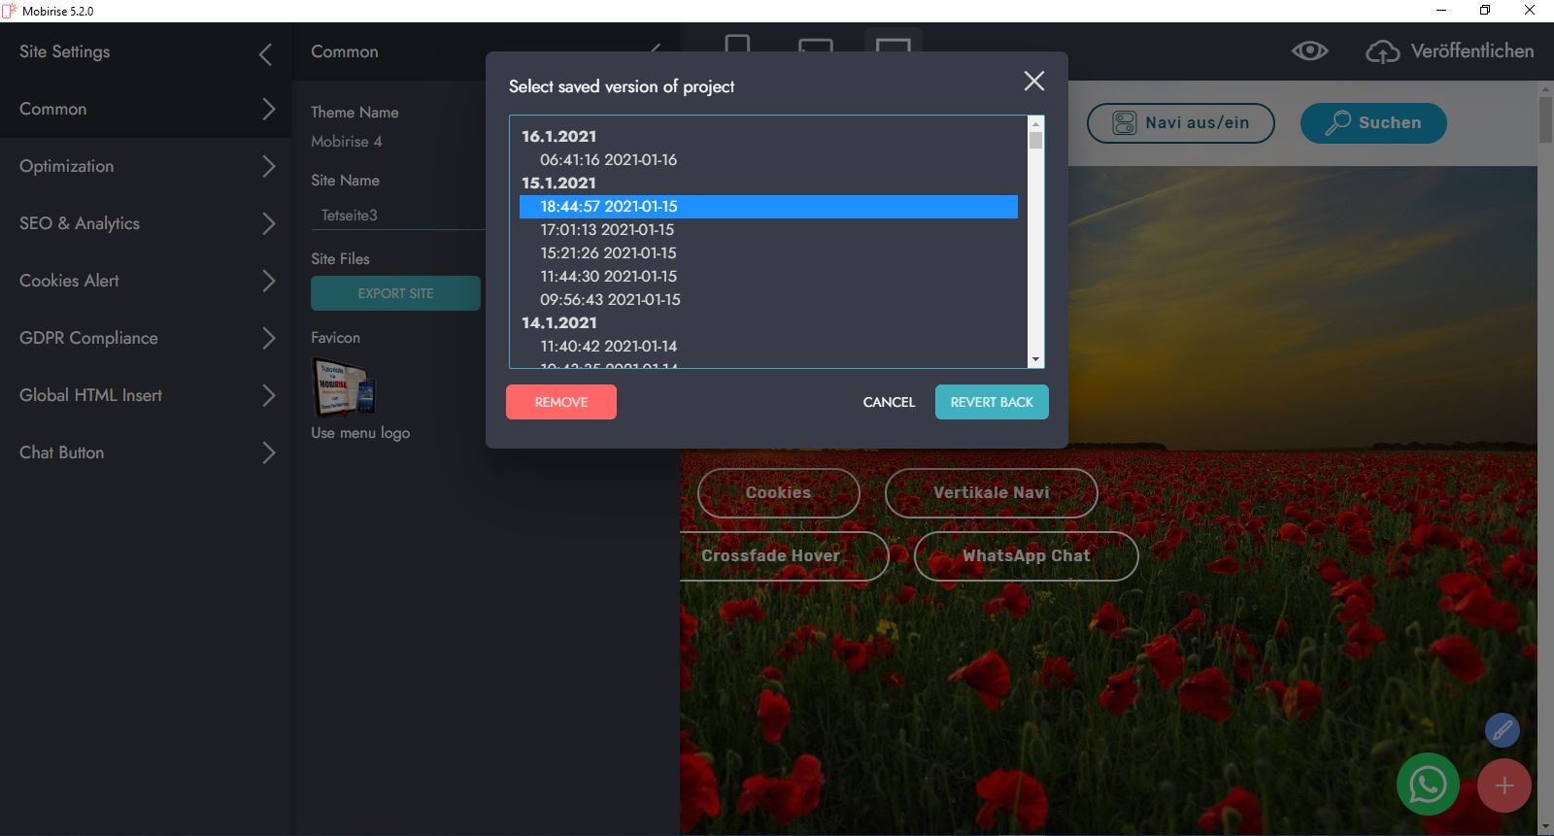
Task: Click the version list scroll down arrow
Action: 1035,359
